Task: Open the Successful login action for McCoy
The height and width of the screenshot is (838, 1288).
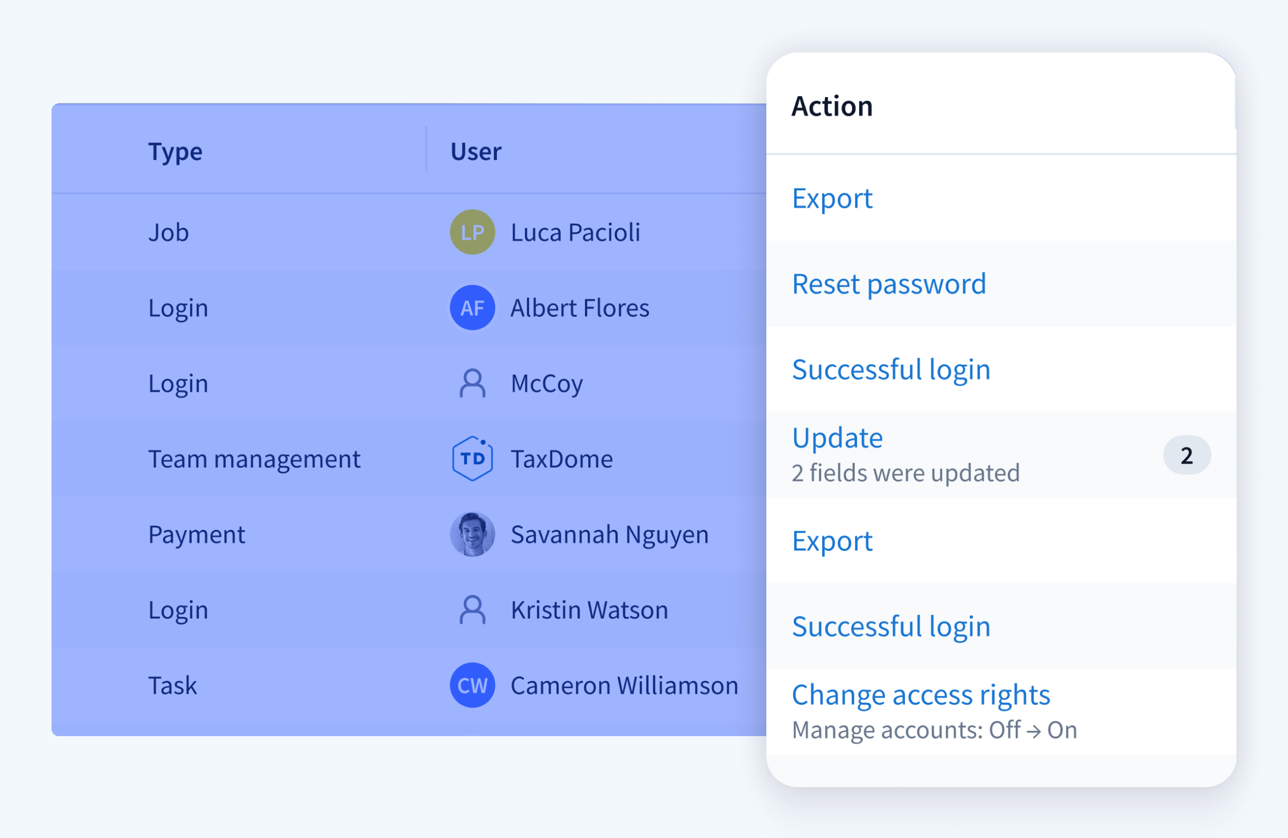Action: click(x=891, y=370)
